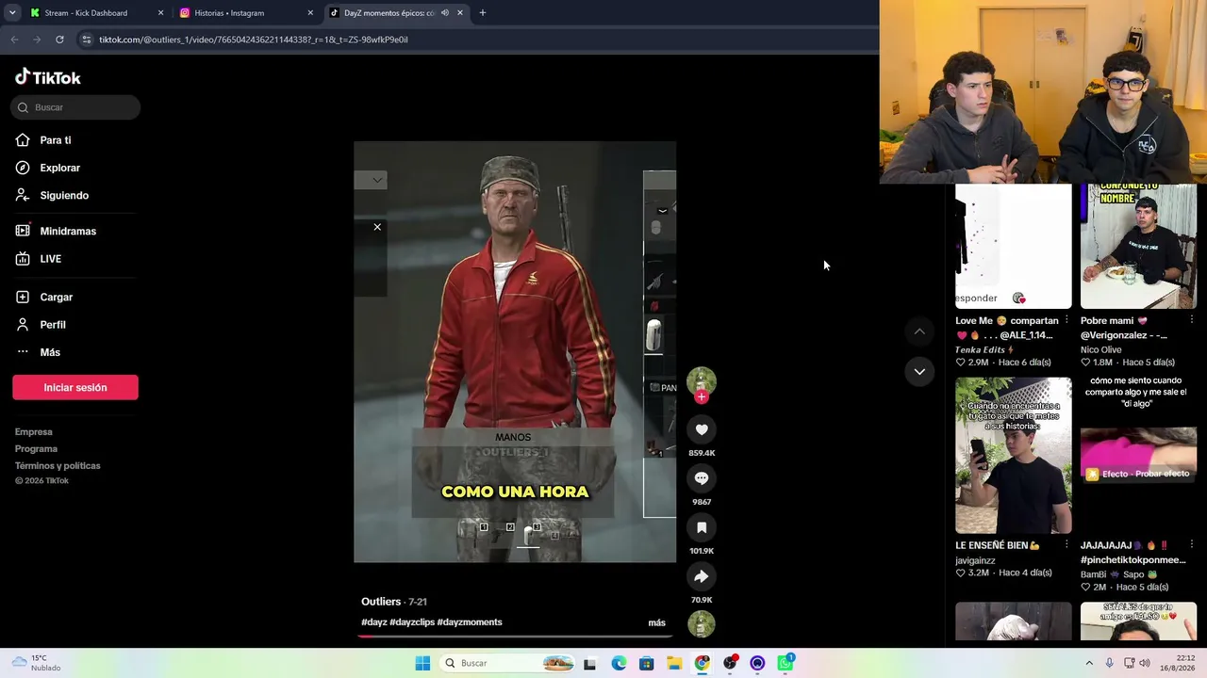Open the LIVE section

pos(51,259)
